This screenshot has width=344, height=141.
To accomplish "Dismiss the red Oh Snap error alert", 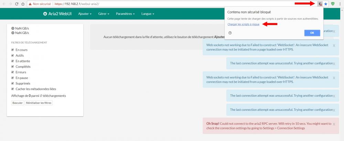I will (334, 124).
